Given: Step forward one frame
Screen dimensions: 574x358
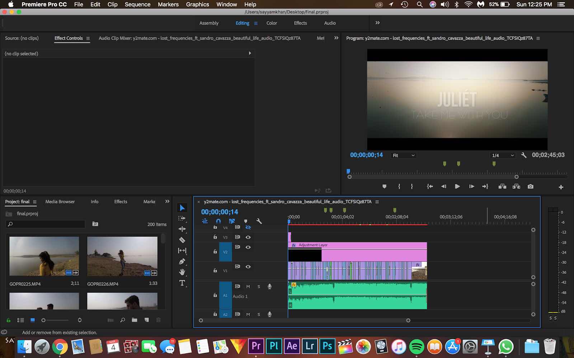Looking at the screenshot, I should pyautogui.click(x=471, y=187).
